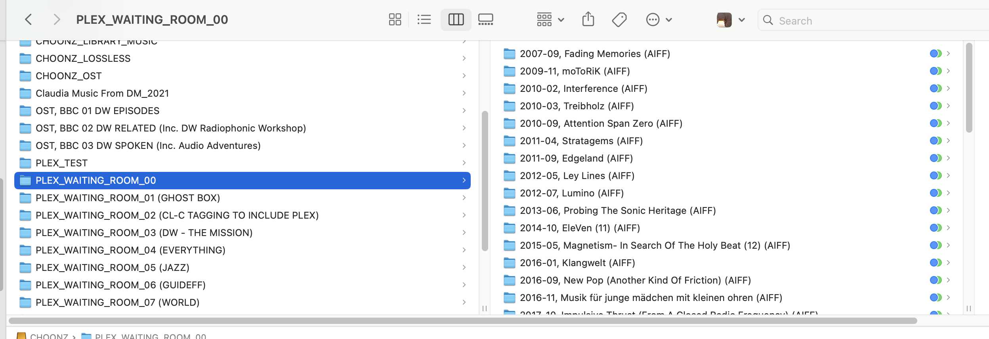Click the Back navigation arrow
The width and height of the screenshot is (989, 339).
29,19
